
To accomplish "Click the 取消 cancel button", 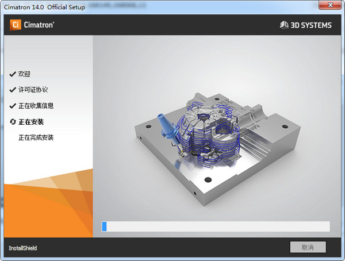I will coord(308,247).
